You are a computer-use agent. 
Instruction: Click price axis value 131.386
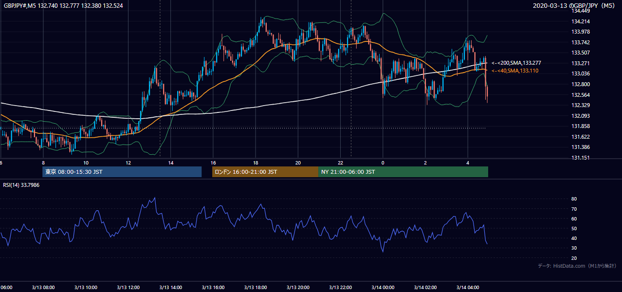581,147
